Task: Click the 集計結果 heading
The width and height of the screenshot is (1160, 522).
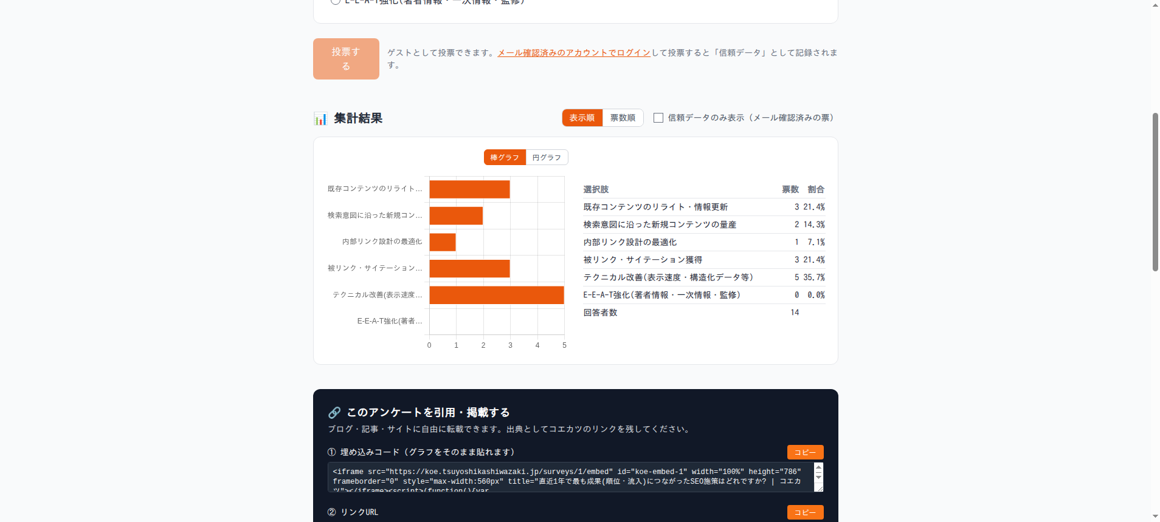Action: [358, 118]
